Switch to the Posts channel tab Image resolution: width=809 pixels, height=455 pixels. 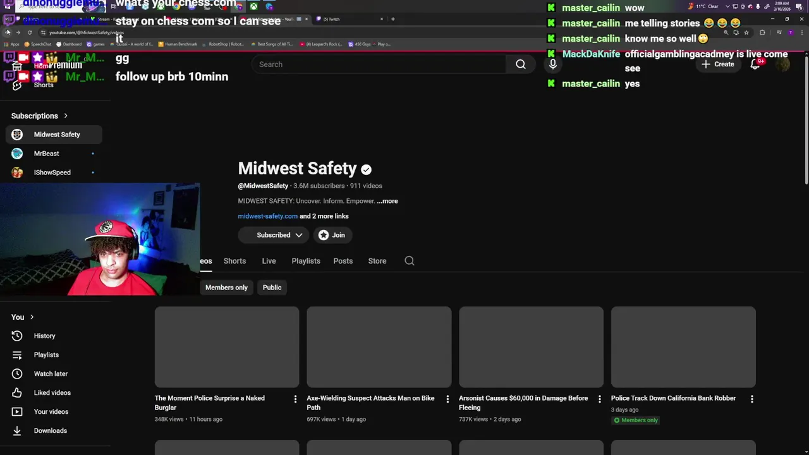point(343,261)
